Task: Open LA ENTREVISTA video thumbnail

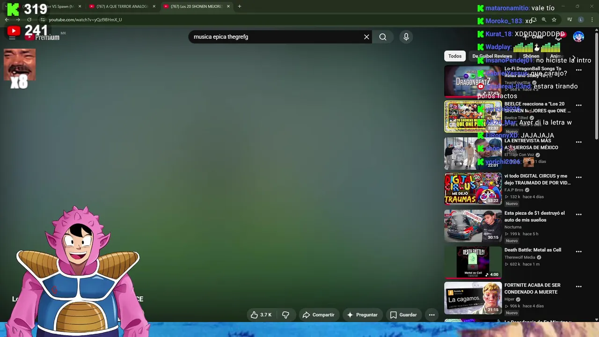Action: point(473,153)
